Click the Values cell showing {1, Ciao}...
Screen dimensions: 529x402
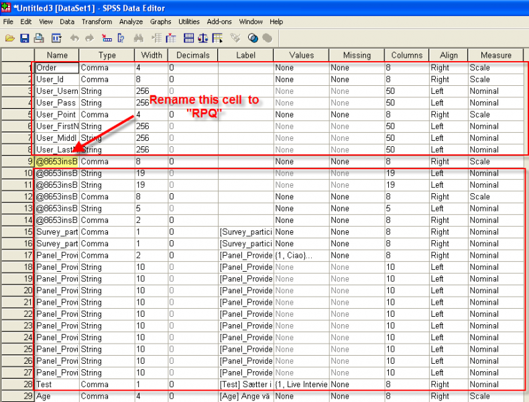click(300, 256)
